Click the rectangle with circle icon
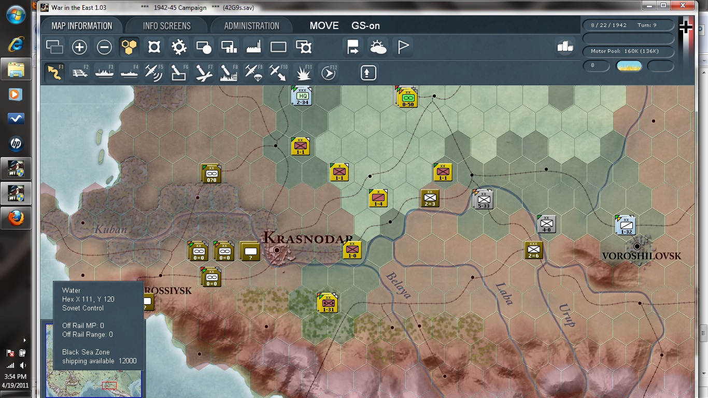Viewport: 708px width, 398px height. (x=204, y=47)
